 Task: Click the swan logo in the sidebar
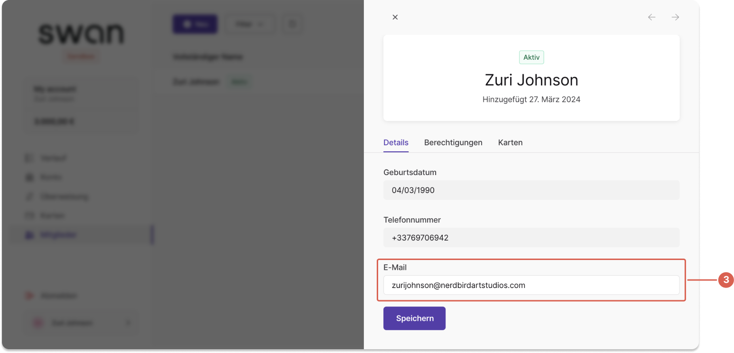pyautogui.click(x=81, y=34)
